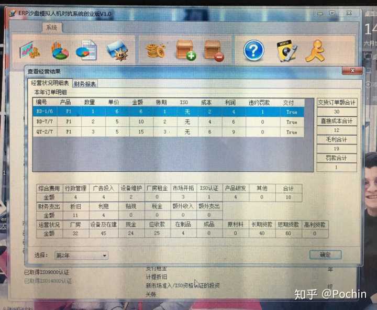Click the 长期贷款 cell

tap(262, 225)
